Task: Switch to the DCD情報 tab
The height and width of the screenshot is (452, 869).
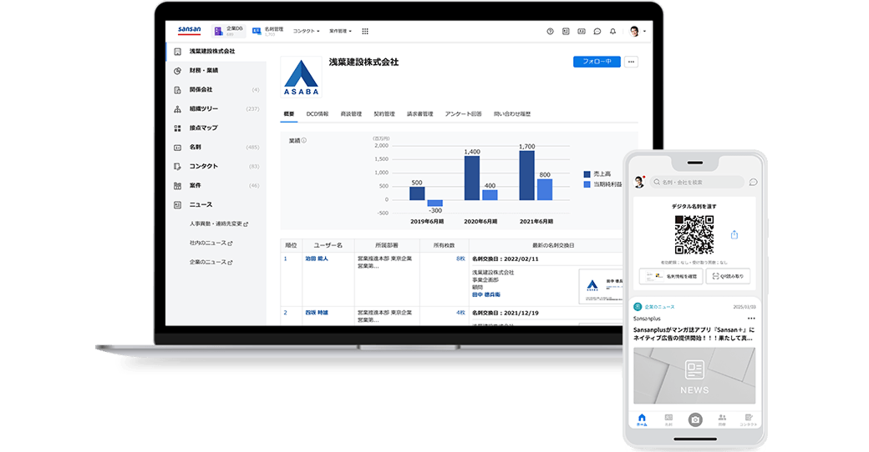Action: [x=317, y=114]
